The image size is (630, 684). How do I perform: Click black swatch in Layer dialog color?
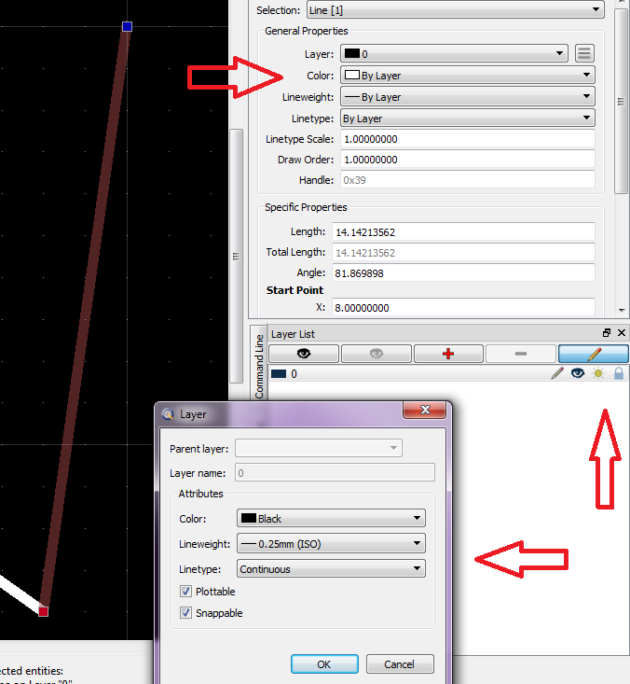249,518
